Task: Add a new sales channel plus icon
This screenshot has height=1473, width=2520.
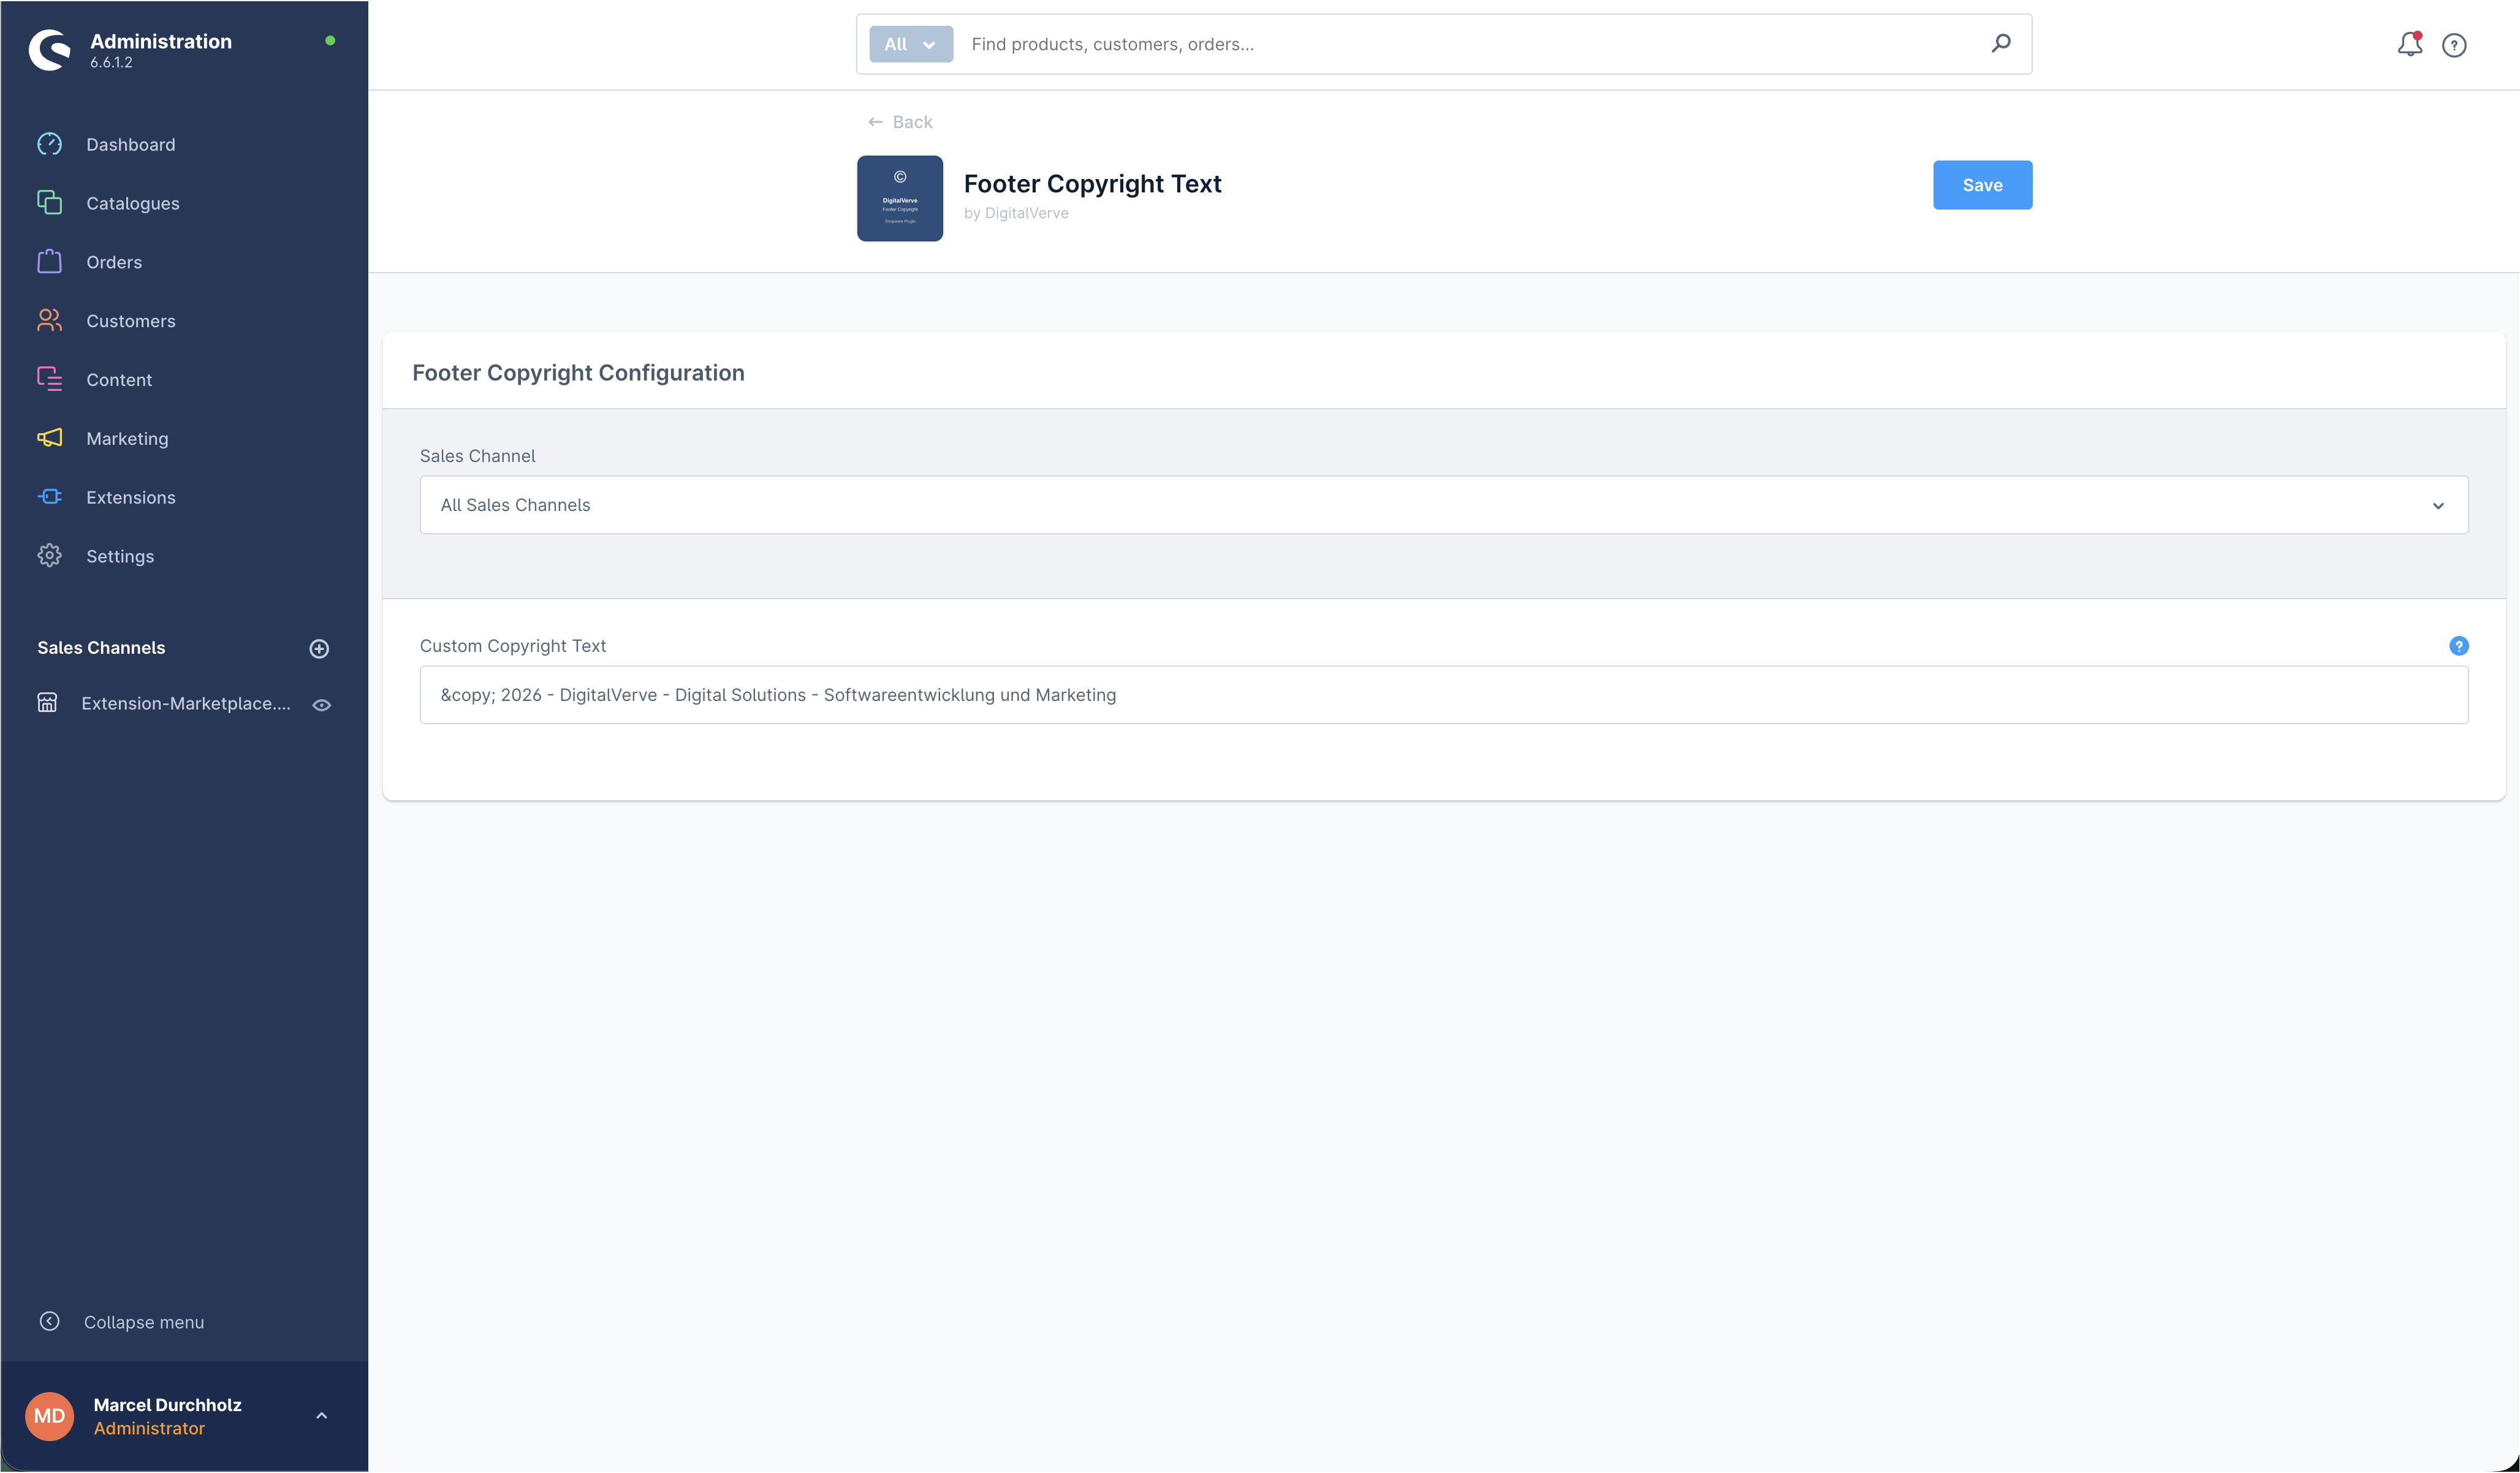Action: 319,648
